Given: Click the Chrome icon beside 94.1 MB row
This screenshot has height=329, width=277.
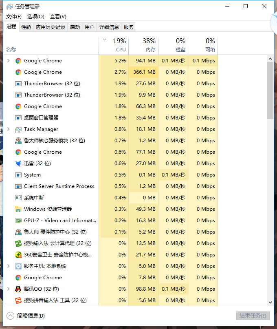Looking at the screenshot, I should coord(18,61).
